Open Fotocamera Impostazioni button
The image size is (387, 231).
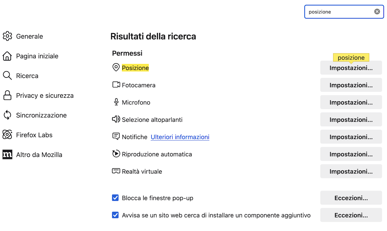(351, 85)
